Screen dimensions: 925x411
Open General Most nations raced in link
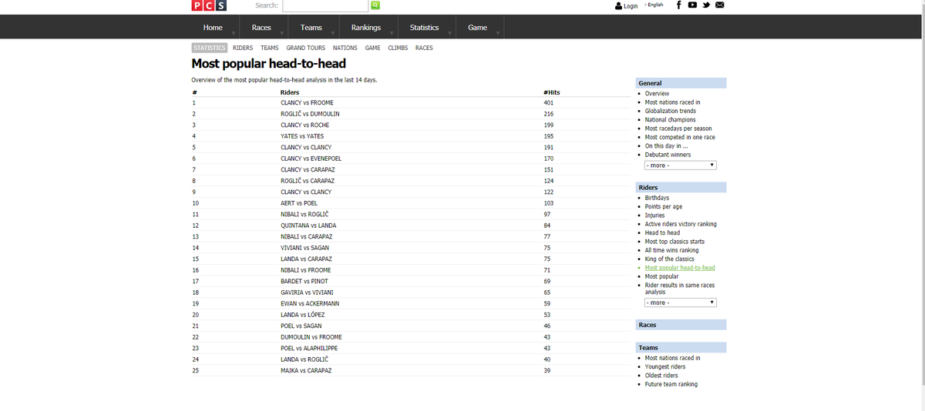[x=672, y=102]
